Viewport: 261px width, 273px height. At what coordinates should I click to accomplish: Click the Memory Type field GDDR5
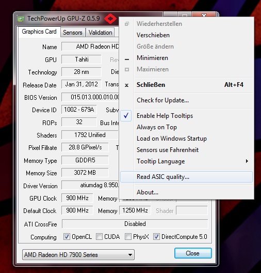pos(85,160)
